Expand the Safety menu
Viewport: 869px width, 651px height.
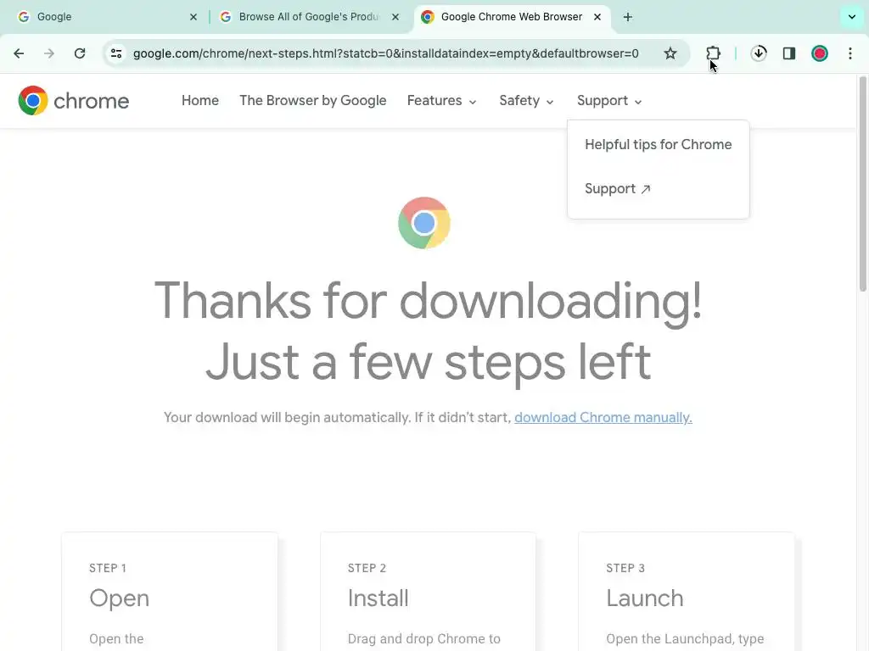click(526, 100)
